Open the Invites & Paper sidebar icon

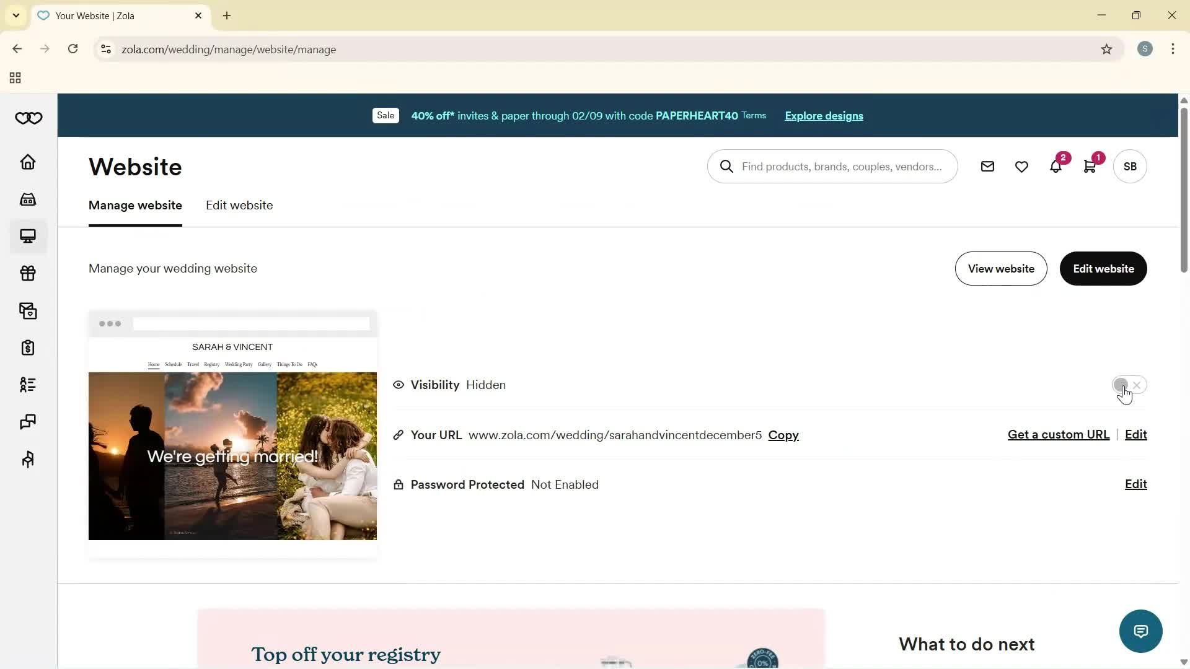tap(28, 310)
